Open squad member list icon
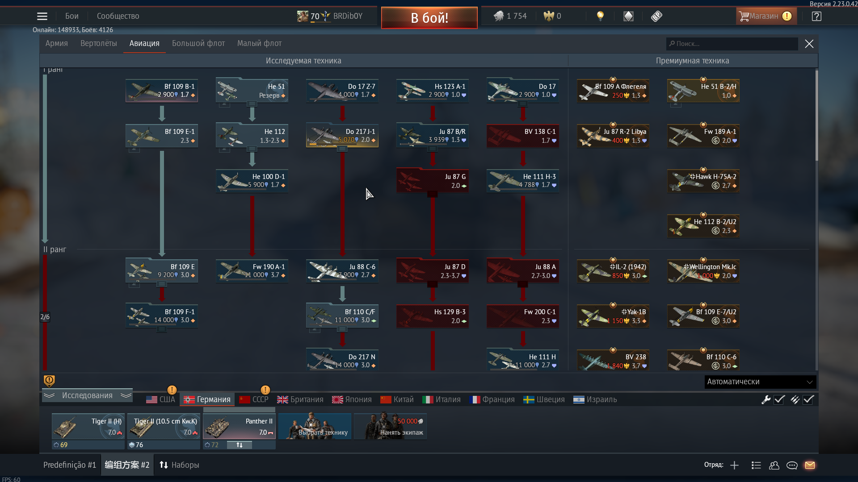Image resolution: width=858 pixels, height=482 pixels. (x=756, y=465)
